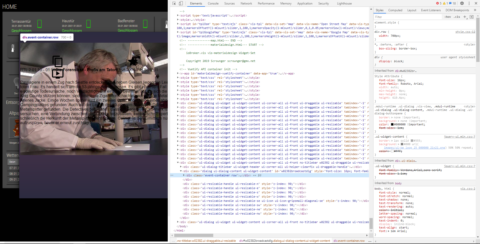Open DevTools settings gear
The image size is (480, 244).
(462, 3)
